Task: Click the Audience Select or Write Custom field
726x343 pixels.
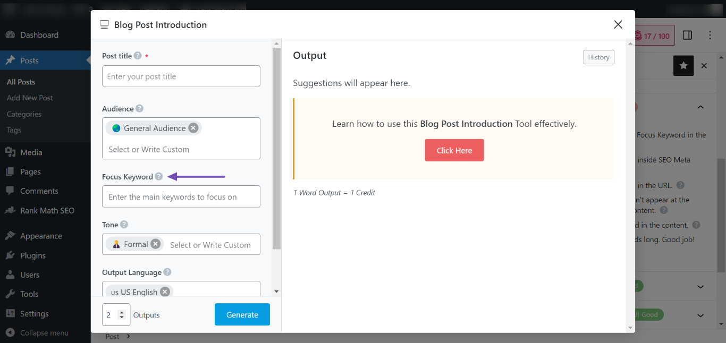Action: point(181,149)
